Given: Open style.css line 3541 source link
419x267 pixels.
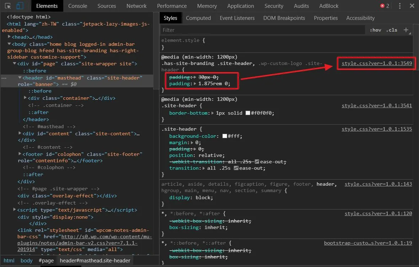Looking at the screenshot, I should (377, 105).
